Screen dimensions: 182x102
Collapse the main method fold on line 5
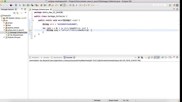click(33, 20)
